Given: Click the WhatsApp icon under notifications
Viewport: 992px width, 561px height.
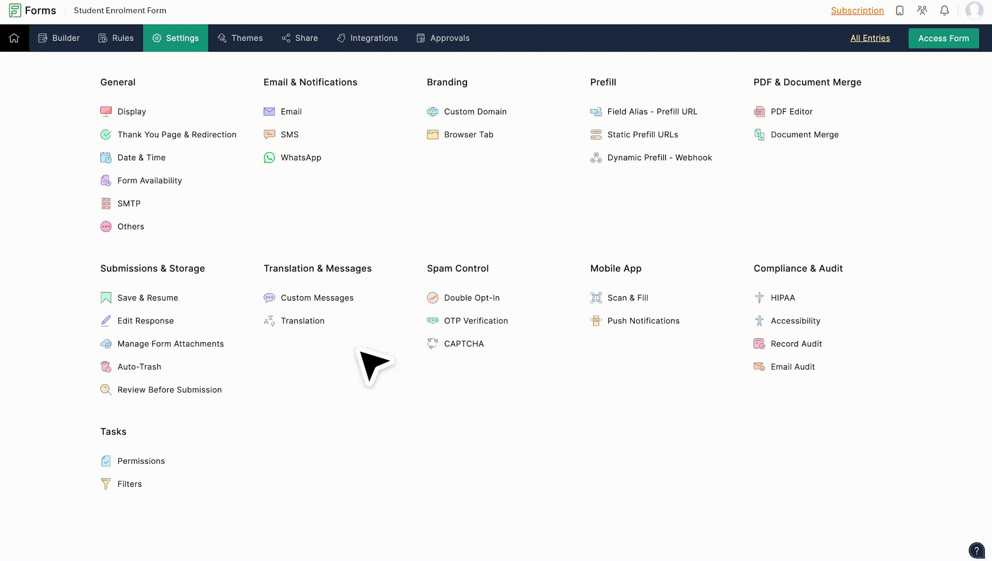Looking at the screenshot, I should pos(269,158).
